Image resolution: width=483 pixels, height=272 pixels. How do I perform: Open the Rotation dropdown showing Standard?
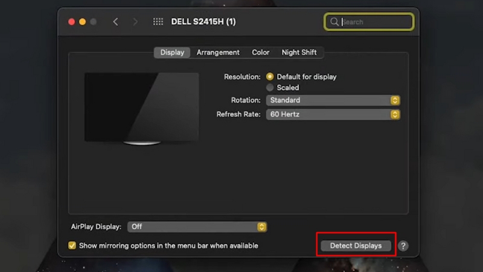click(333, 100)
